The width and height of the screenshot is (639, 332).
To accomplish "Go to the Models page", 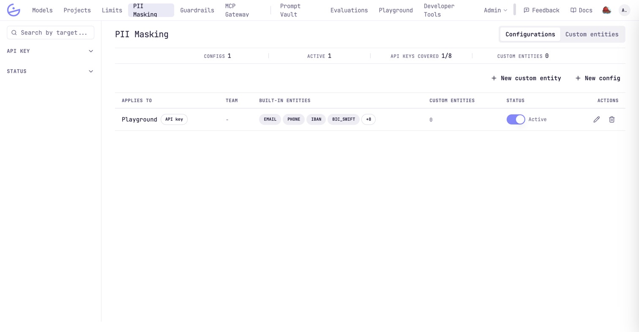I will point(42,10).
